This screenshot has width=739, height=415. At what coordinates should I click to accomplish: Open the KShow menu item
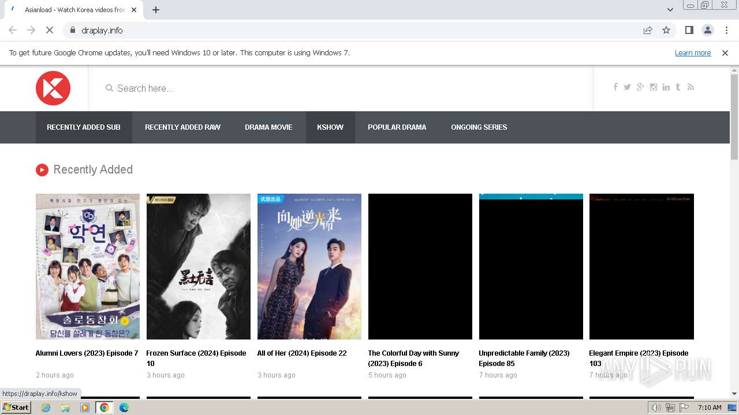pos(330,127)
